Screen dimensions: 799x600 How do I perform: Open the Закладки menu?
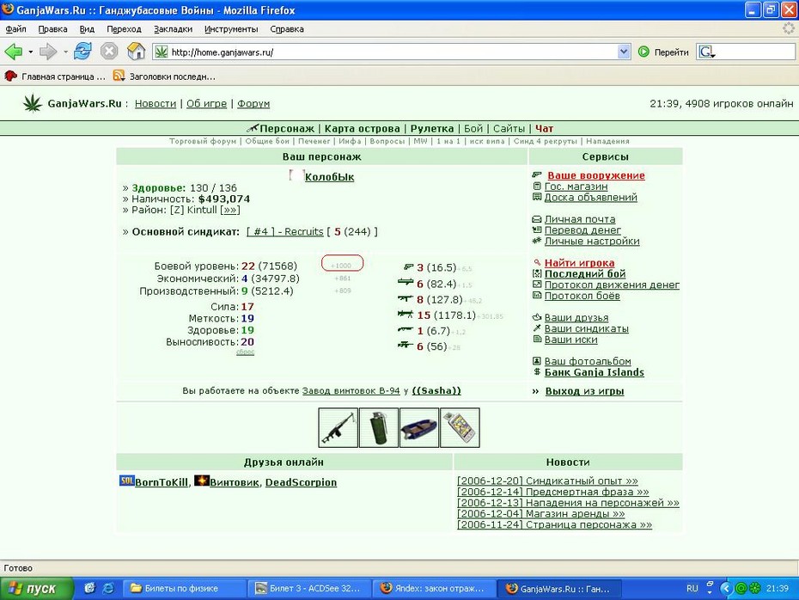tap(173, 29)
